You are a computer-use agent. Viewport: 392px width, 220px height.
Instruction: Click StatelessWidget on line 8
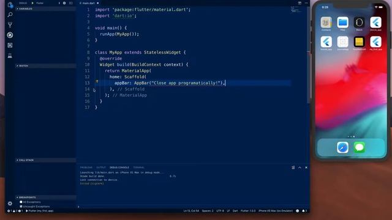pos(162,53)
